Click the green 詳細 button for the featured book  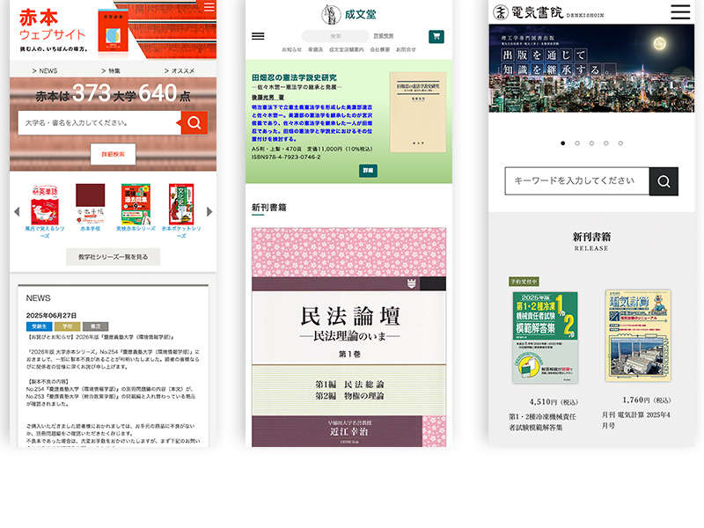coord(368,171)
